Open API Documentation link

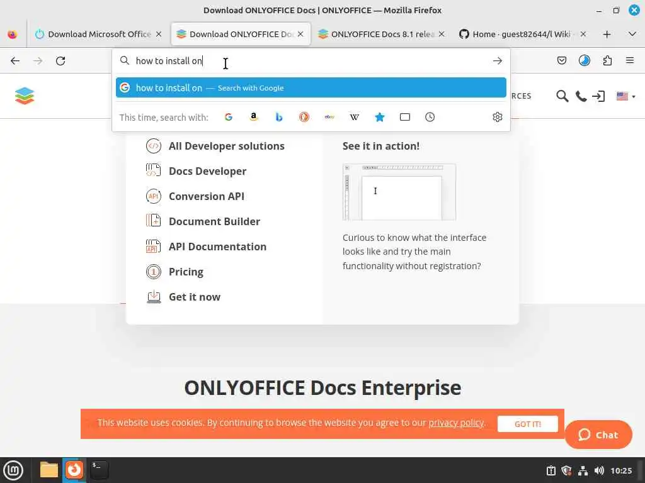217,247
